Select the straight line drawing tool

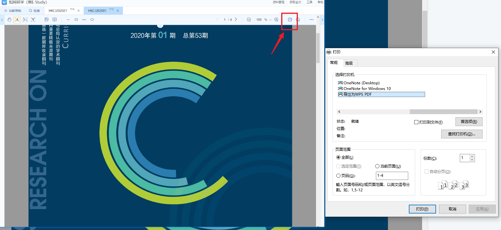[68, 20]
